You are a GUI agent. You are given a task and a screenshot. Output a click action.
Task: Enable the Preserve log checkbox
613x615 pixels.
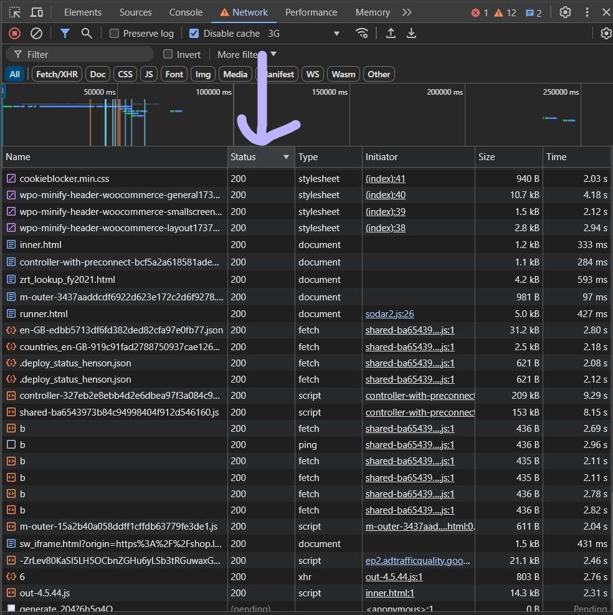114,34
